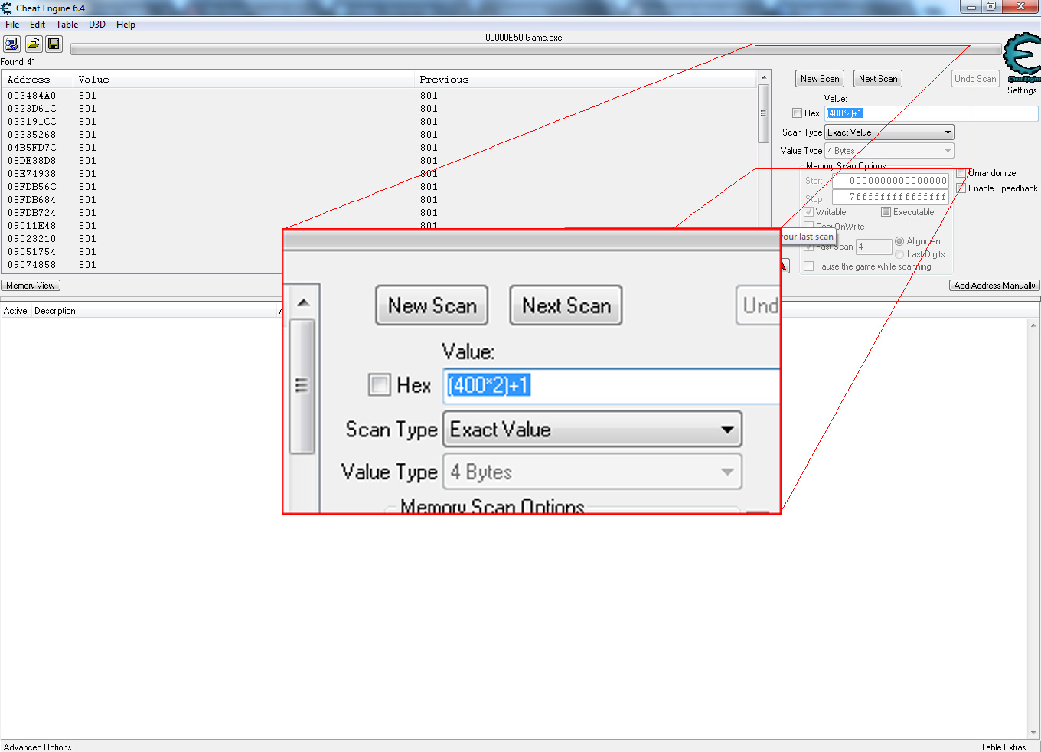1041x752 pixels.
Task: Select the result row with address 003484A0
Action: click(x=32, y=96)
